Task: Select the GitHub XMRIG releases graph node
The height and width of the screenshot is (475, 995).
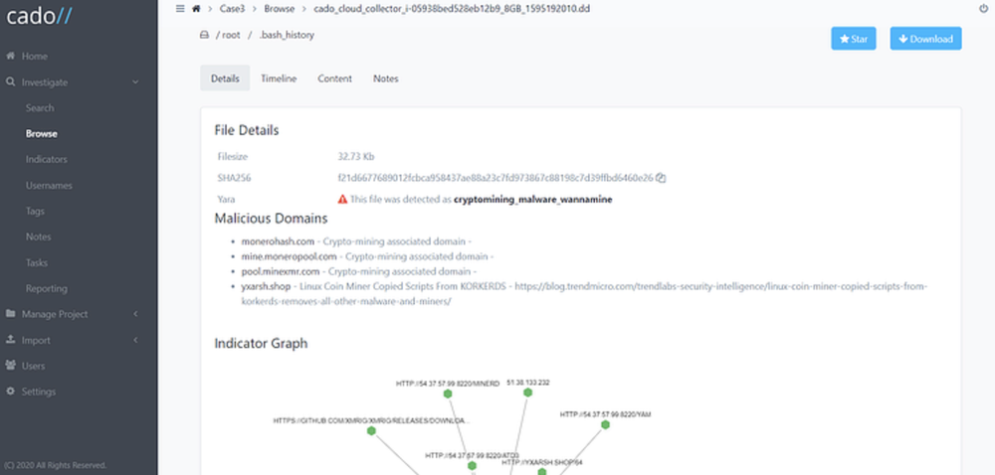Action: (x=371, y=431)
